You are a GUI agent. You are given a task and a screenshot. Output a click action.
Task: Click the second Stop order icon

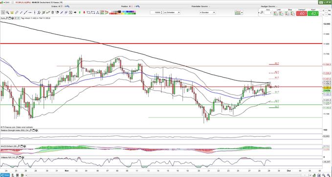pos(292,13)
